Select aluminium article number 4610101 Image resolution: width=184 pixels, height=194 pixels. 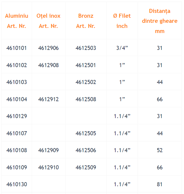pyautogui.click(x=17, y=48)
